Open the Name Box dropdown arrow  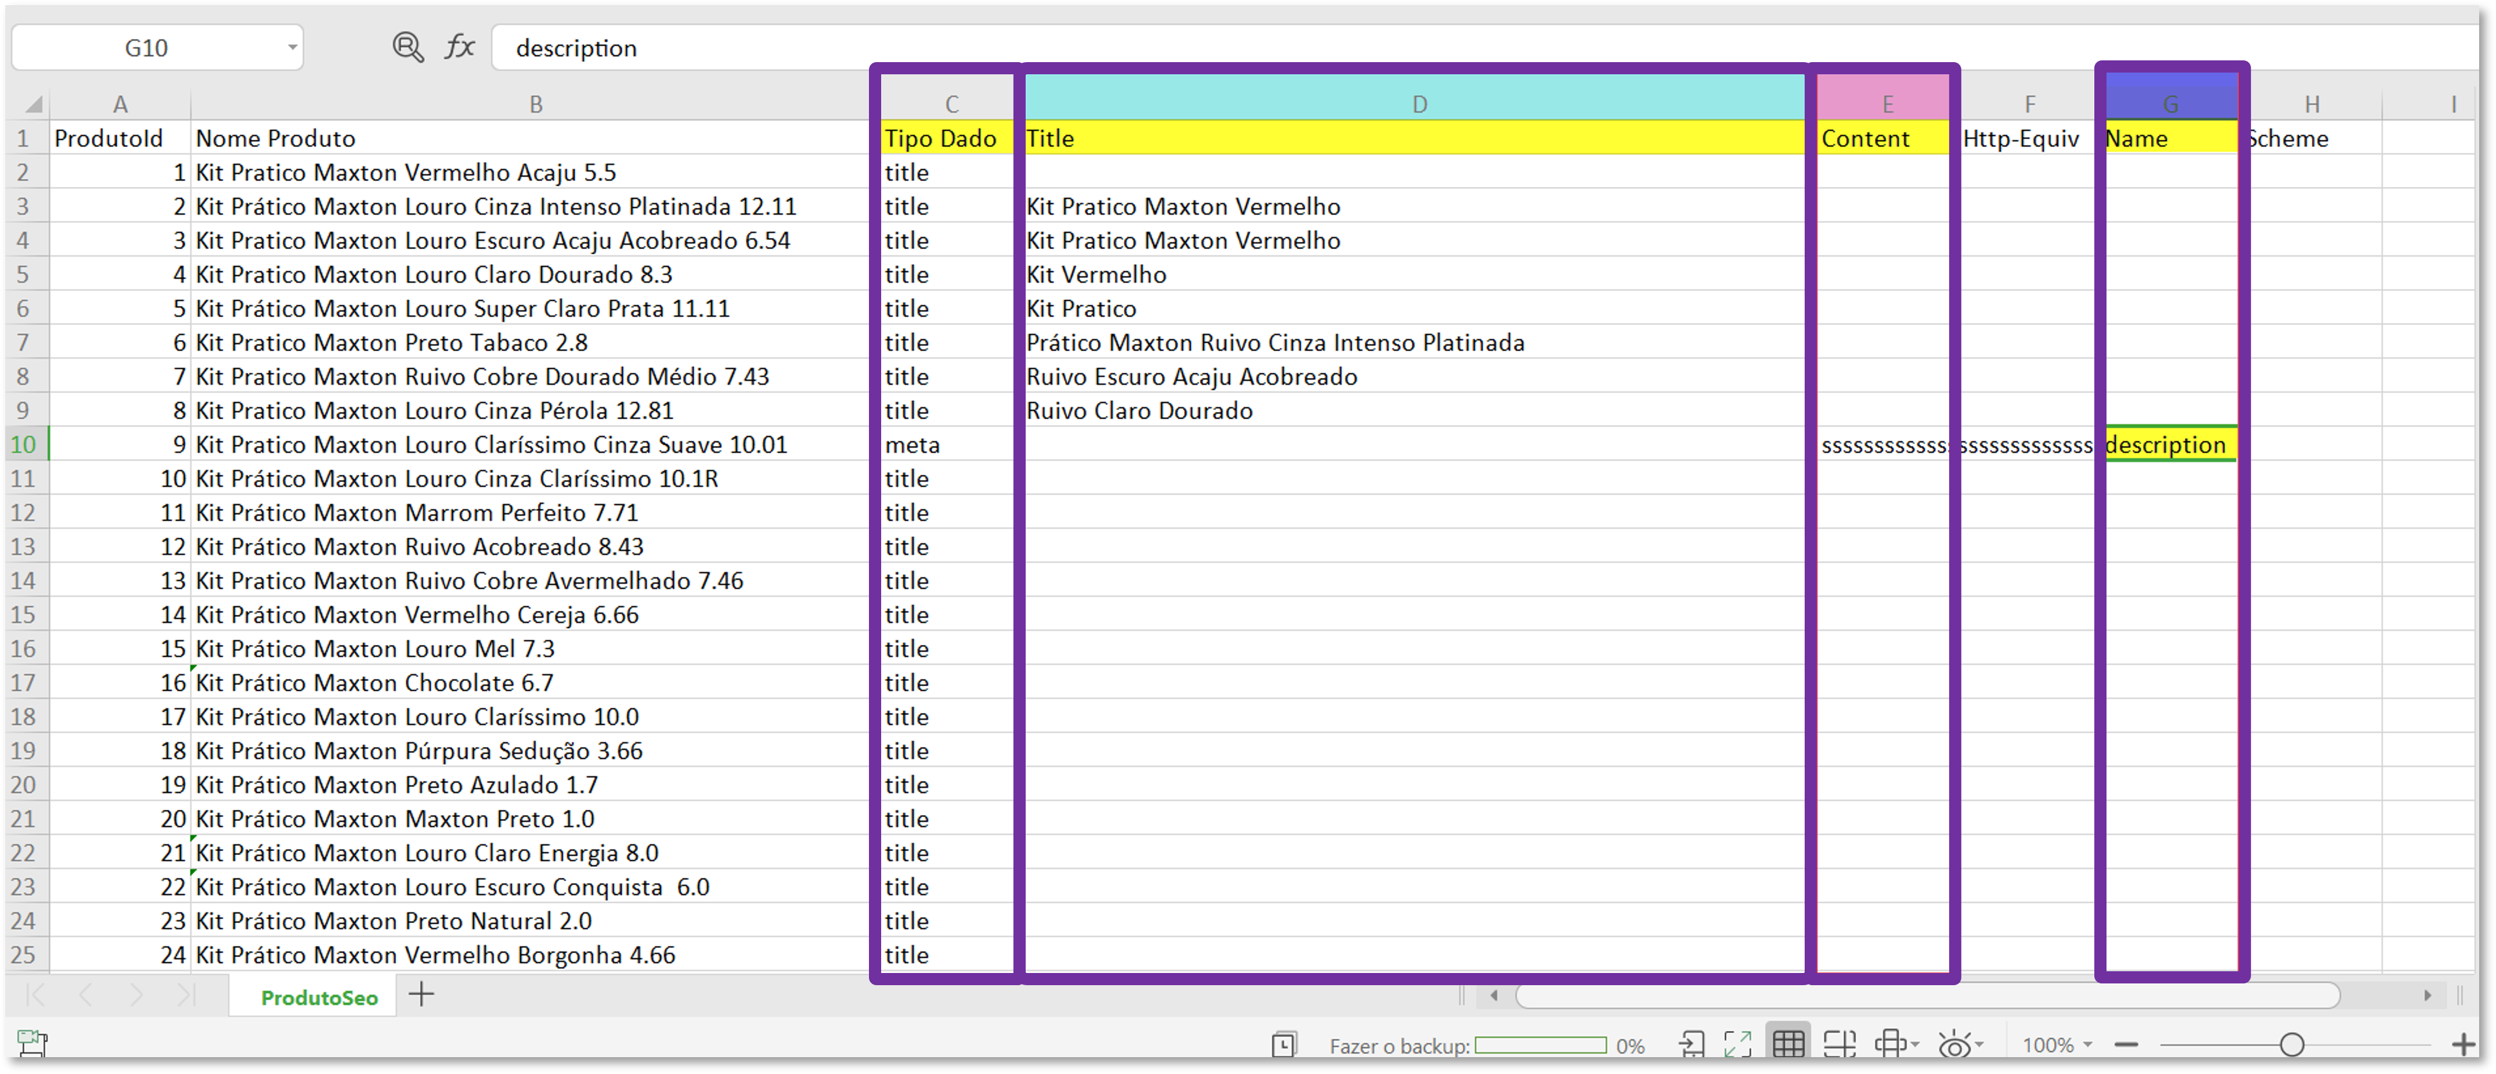click(291, 48)
